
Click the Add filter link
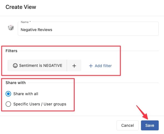(x=100, y=66)
